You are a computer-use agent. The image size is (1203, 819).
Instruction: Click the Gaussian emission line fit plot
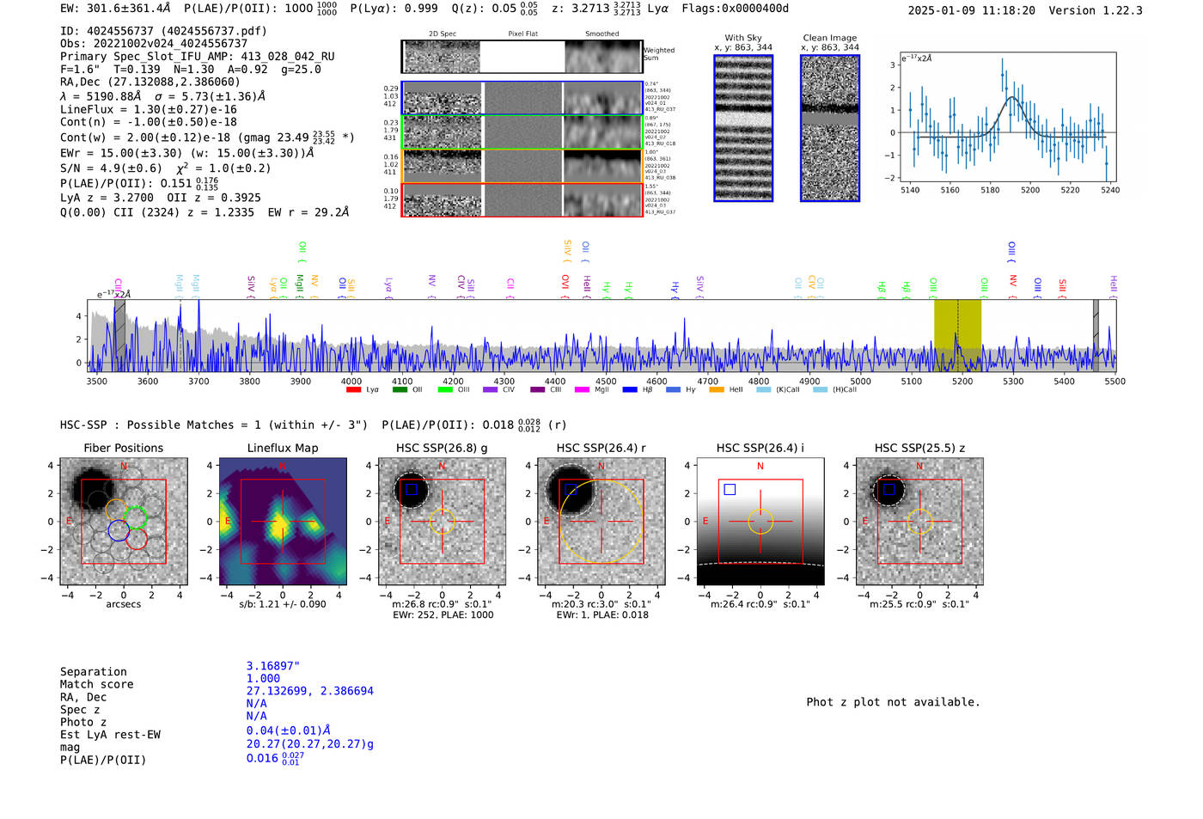(1007, 117)
